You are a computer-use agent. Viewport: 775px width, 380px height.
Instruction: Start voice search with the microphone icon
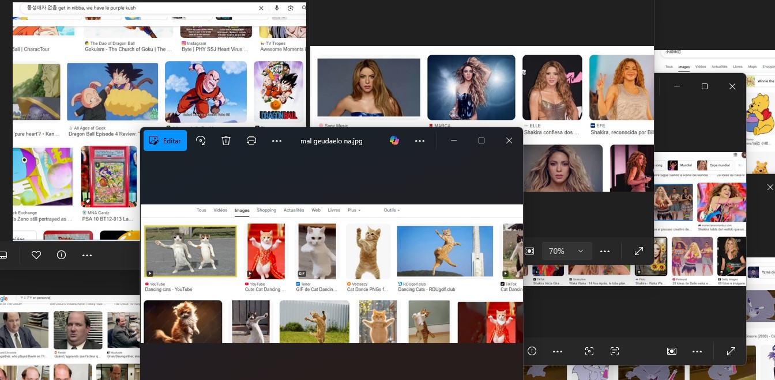click(x=277, y=8)
